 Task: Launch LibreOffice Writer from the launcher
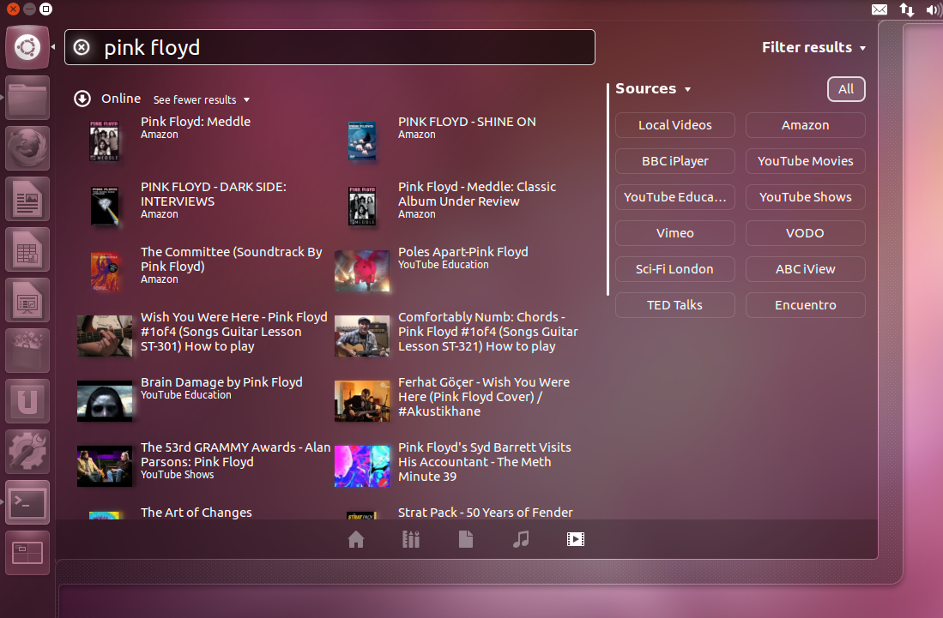click(x=27, y=199)
